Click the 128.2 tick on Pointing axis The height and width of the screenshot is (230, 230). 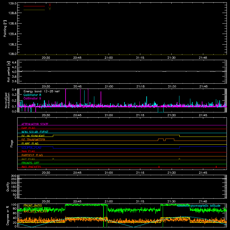pyautogui.click(x=12, y=45)
